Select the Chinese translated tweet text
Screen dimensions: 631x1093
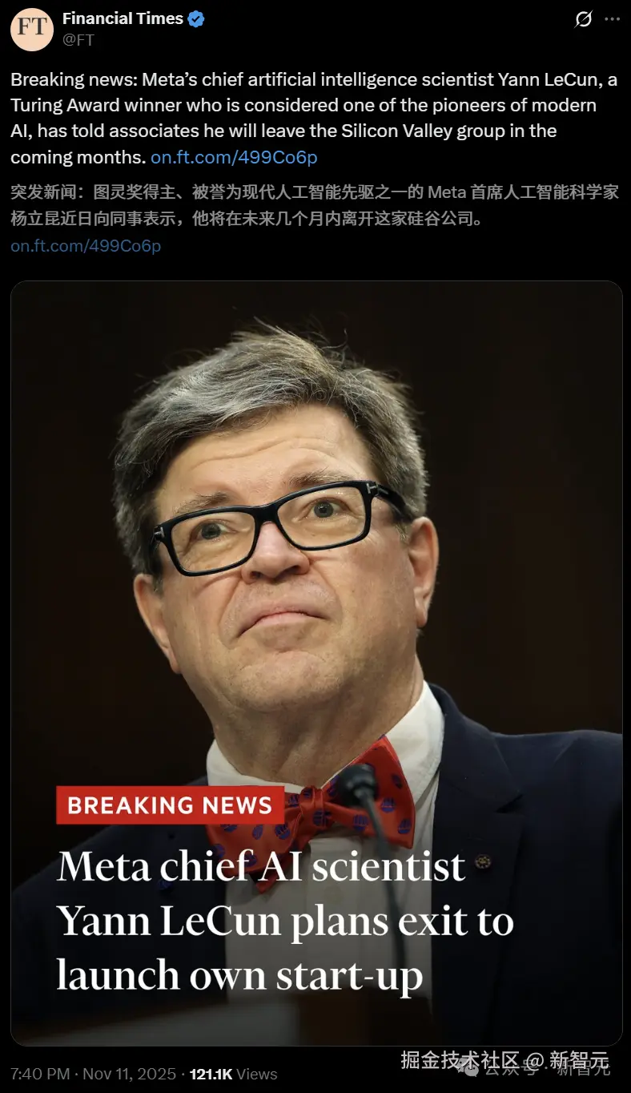(315, 204)
